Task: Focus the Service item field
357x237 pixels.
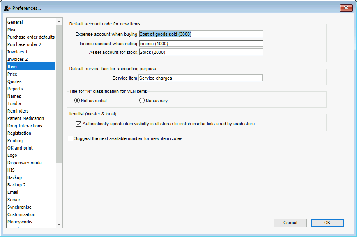Action: [x=200, y=78]
